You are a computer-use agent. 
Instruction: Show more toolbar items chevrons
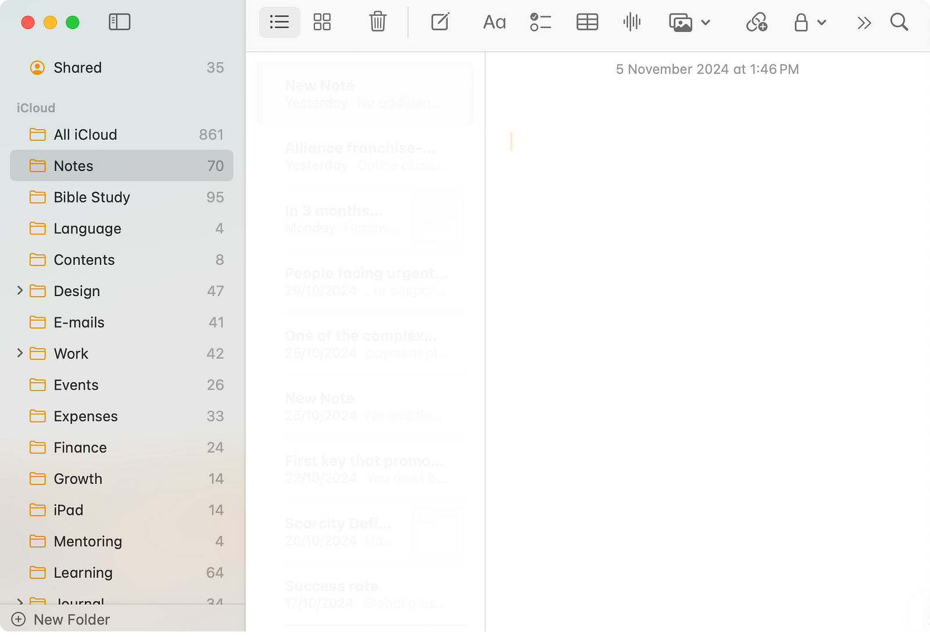coord(864,23)
